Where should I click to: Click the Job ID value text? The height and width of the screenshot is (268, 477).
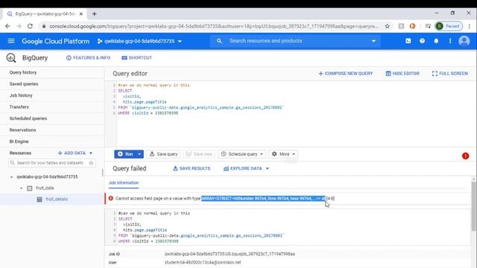pos(230,254)
